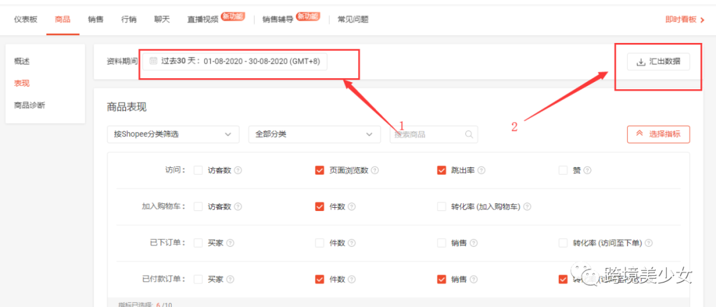Click the 资料期间 label
This screenshot has width=716, height=307.
point(122,62)
